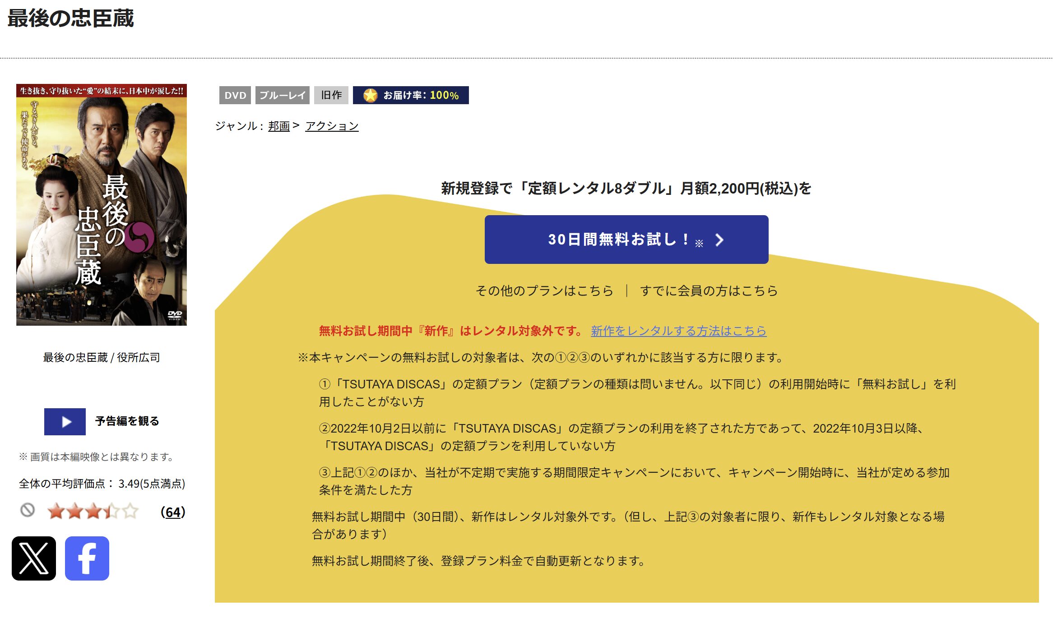Click the gold star delivery rate badge
This screenshot has width=1053, height=618.
tap(411, 95)
